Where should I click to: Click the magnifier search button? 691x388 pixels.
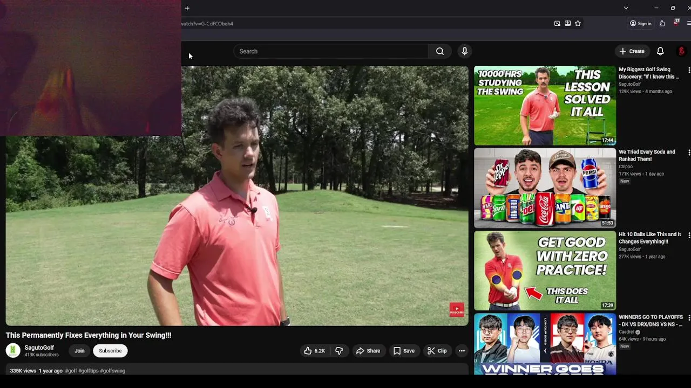point(440,51)
